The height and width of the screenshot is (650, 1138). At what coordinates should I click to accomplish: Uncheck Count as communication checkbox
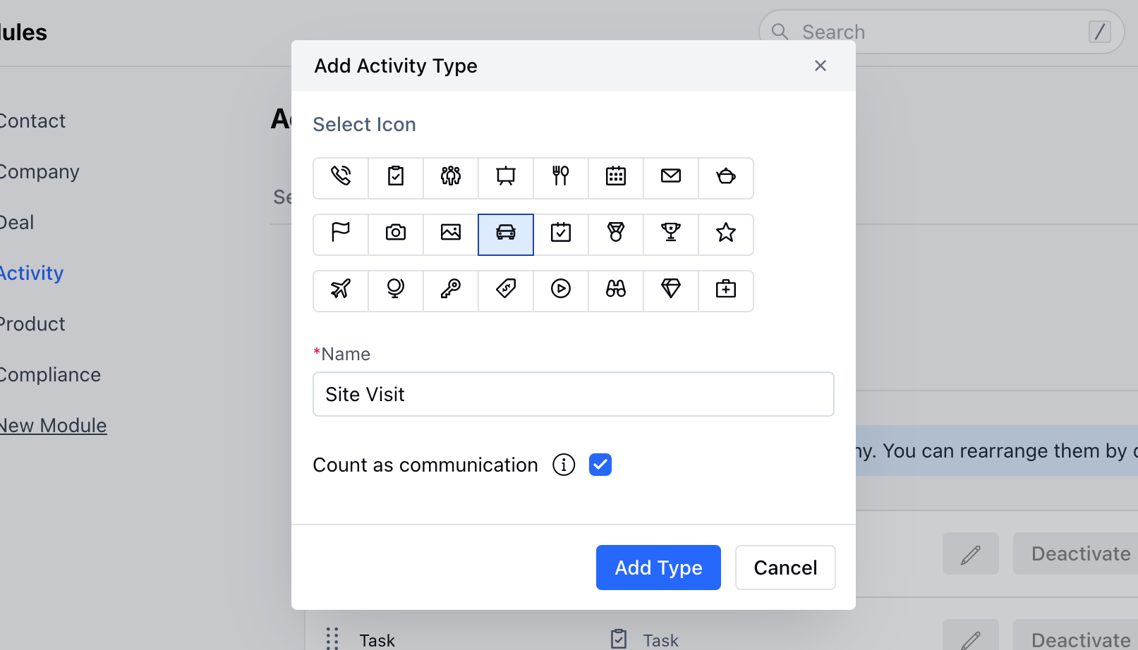pos(600,465)
